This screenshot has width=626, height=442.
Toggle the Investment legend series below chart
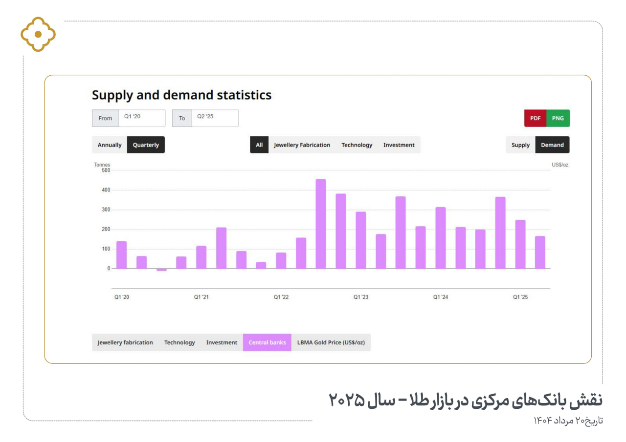tap(222, 342)
